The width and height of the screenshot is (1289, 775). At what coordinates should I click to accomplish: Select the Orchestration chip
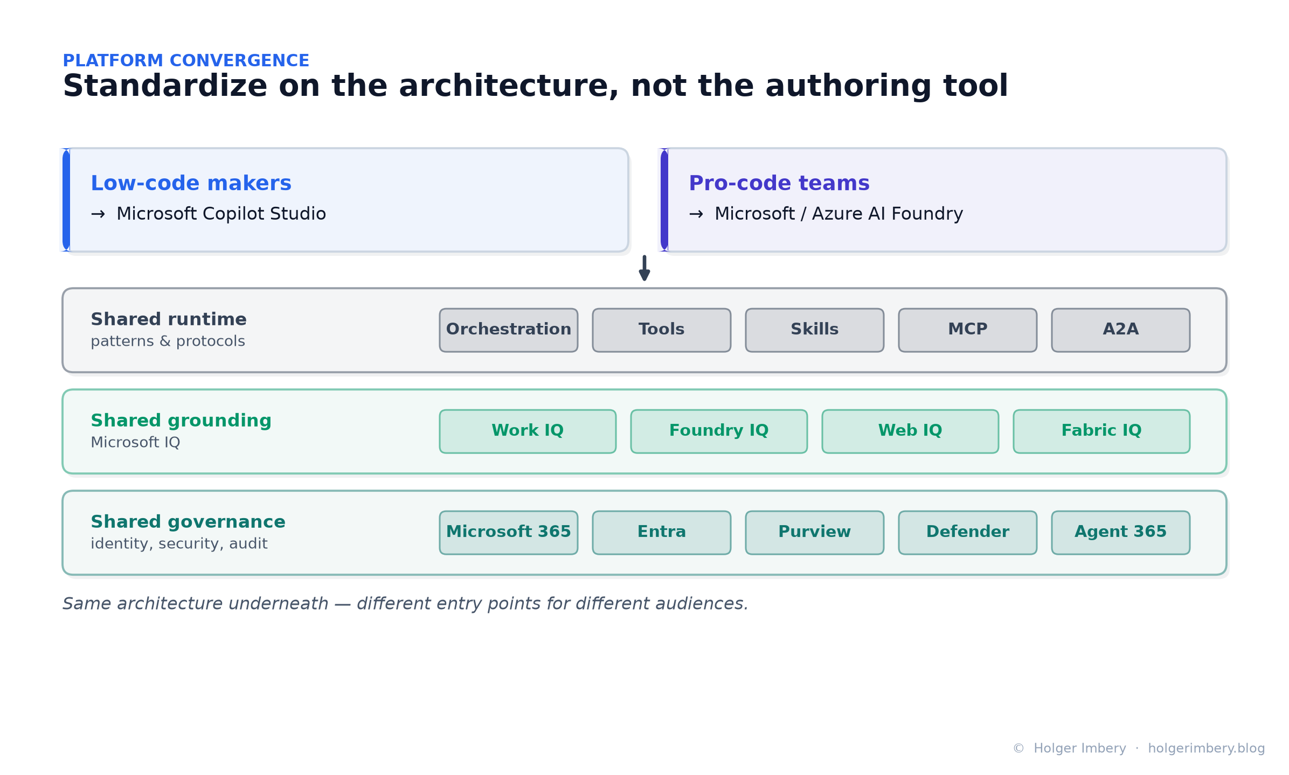509,330
